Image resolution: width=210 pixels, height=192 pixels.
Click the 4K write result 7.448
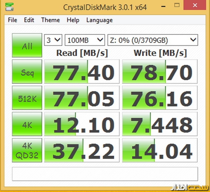pos(160,124)
